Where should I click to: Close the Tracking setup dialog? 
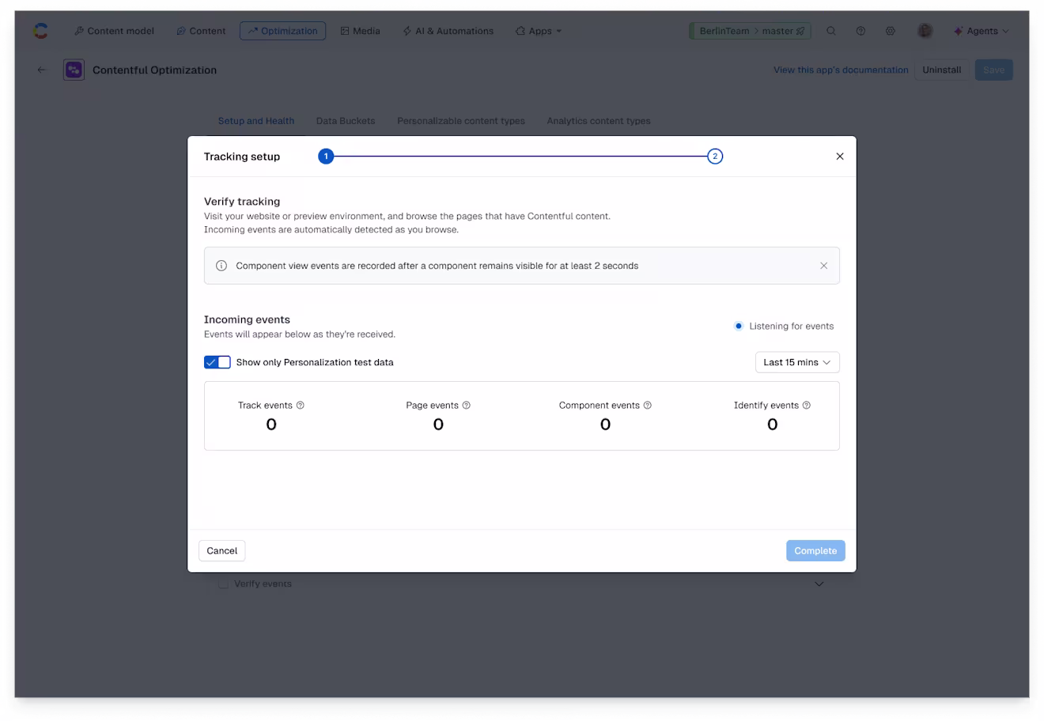click(840, 157)
